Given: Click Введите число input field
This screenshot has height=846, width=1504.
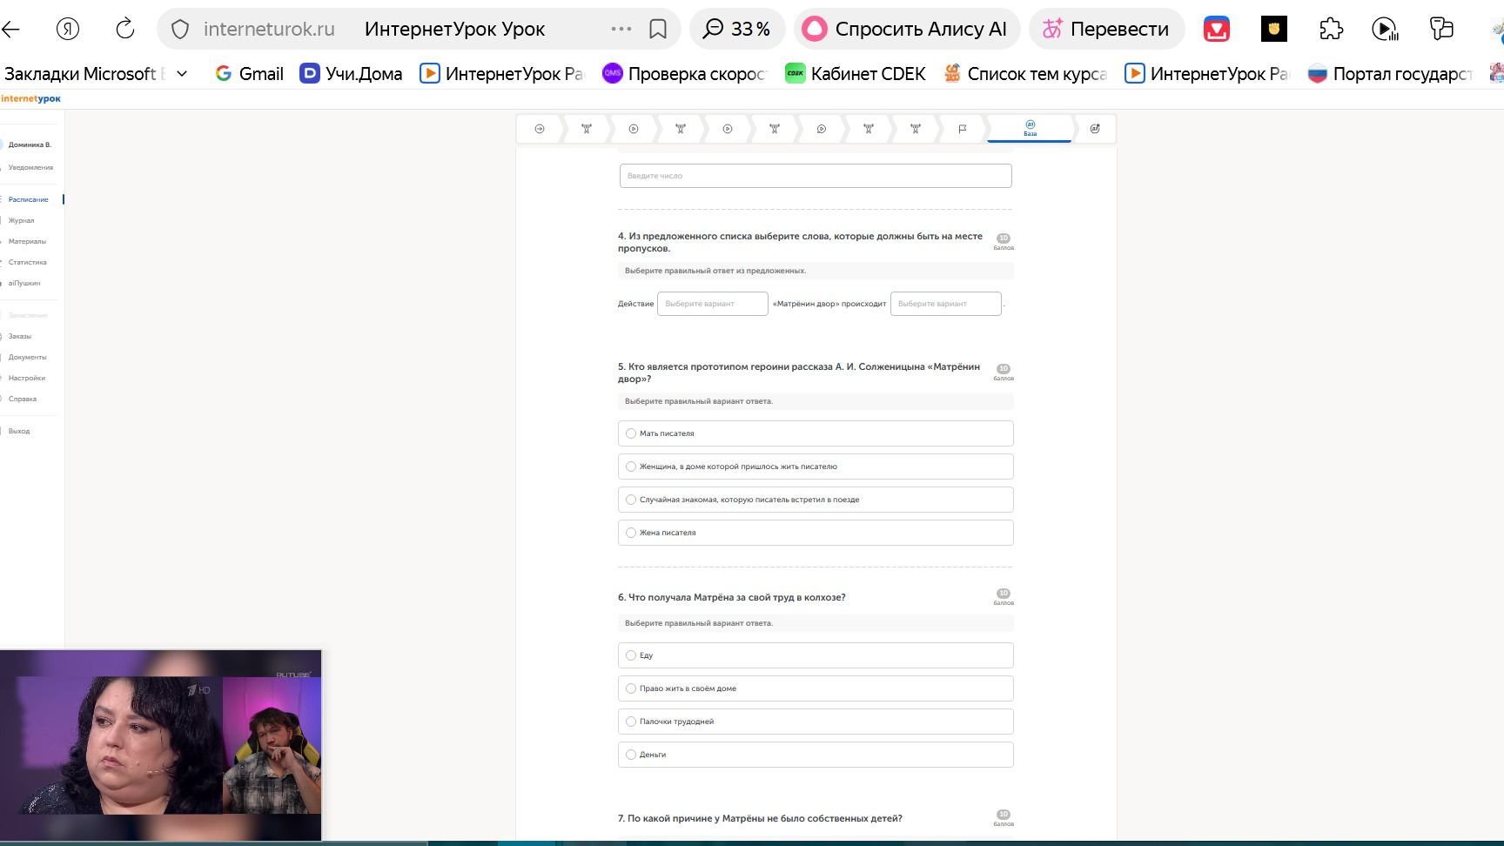Looking at the screenshot, I should click(x=816, y=176).
